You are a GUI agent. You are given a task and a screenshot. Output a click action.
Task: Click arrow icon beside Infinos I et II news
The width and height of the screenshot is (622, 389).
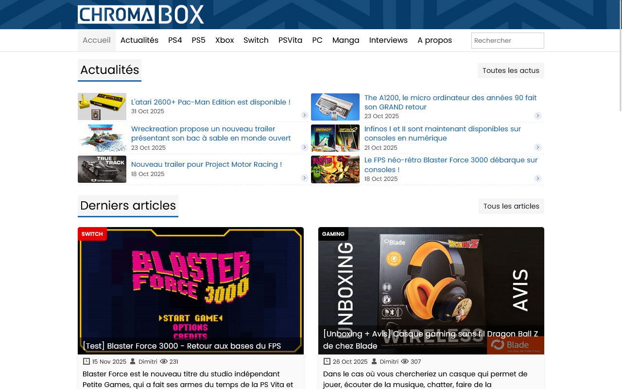pyautogui.click(x=538, y=147)
